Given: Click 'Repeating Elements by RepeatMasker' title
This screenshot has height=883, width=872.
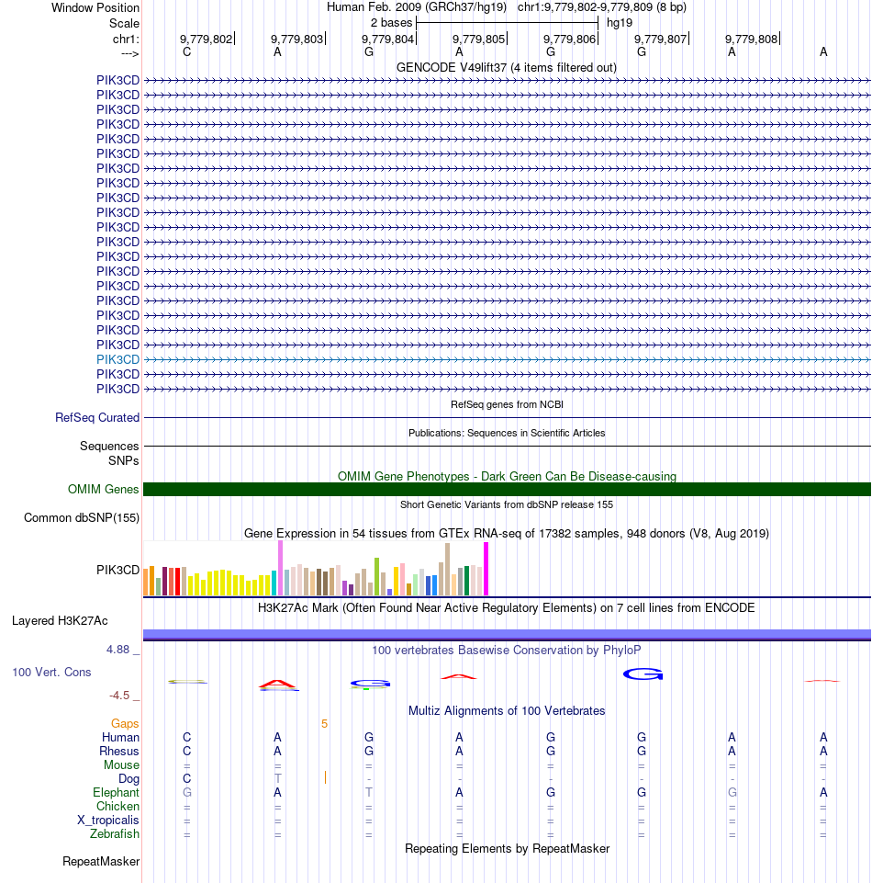Looking at the screenshot, I should click(507, 849).
